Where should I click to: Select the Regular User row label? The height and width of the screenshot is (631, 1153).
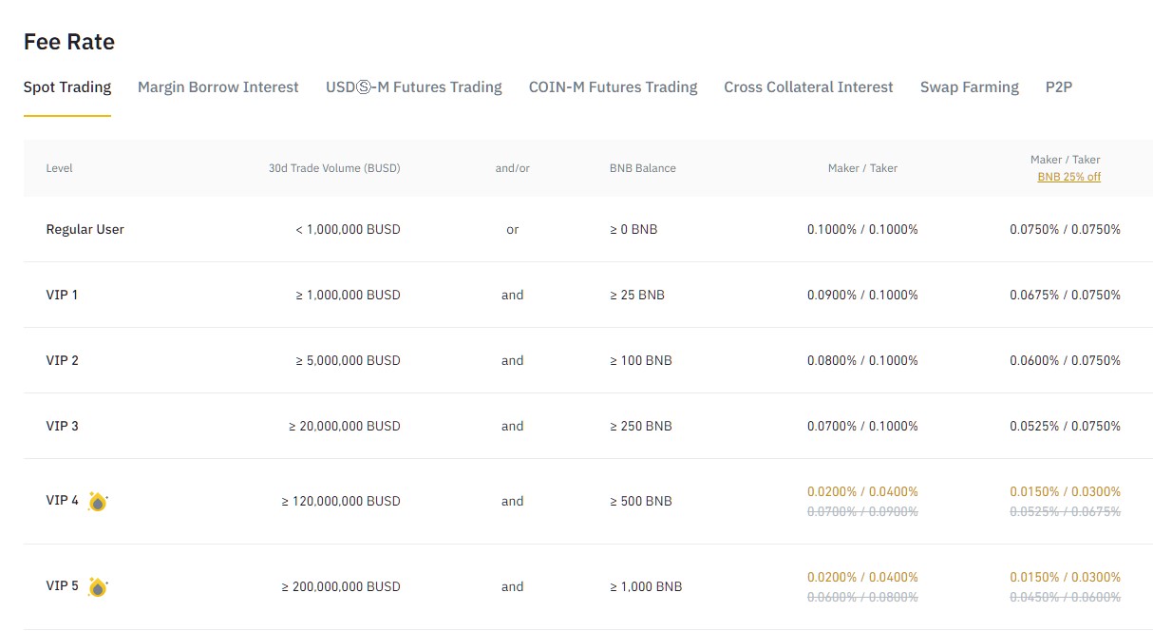[x=85, y=229]
